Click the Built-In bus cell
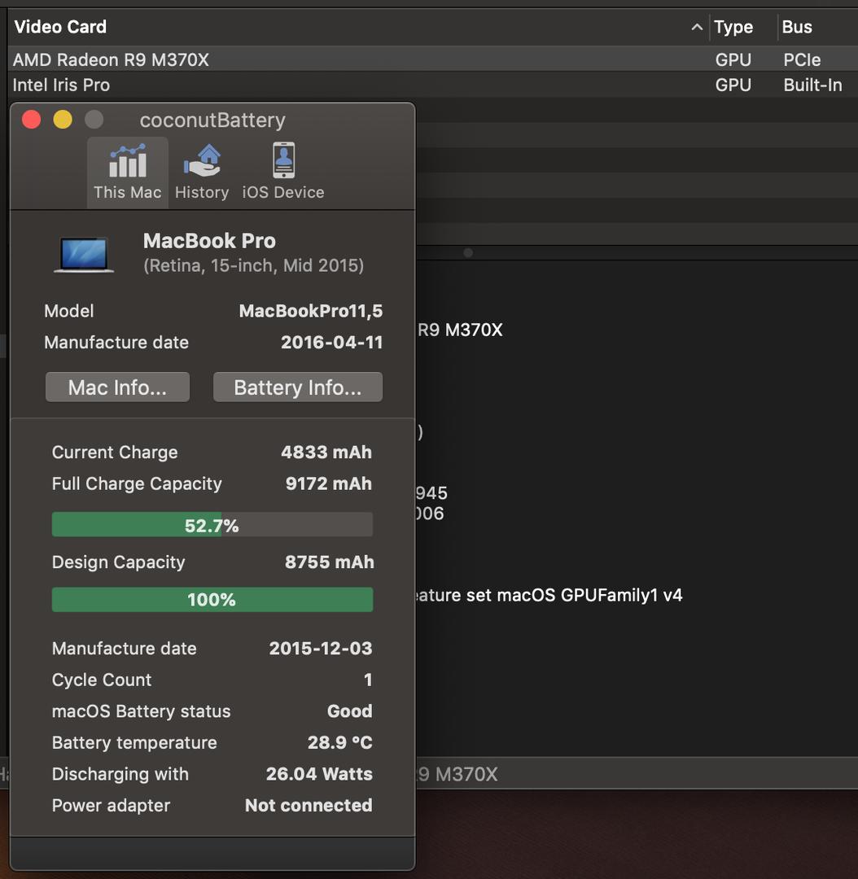858x879 pixels. [x=812, y=85]
